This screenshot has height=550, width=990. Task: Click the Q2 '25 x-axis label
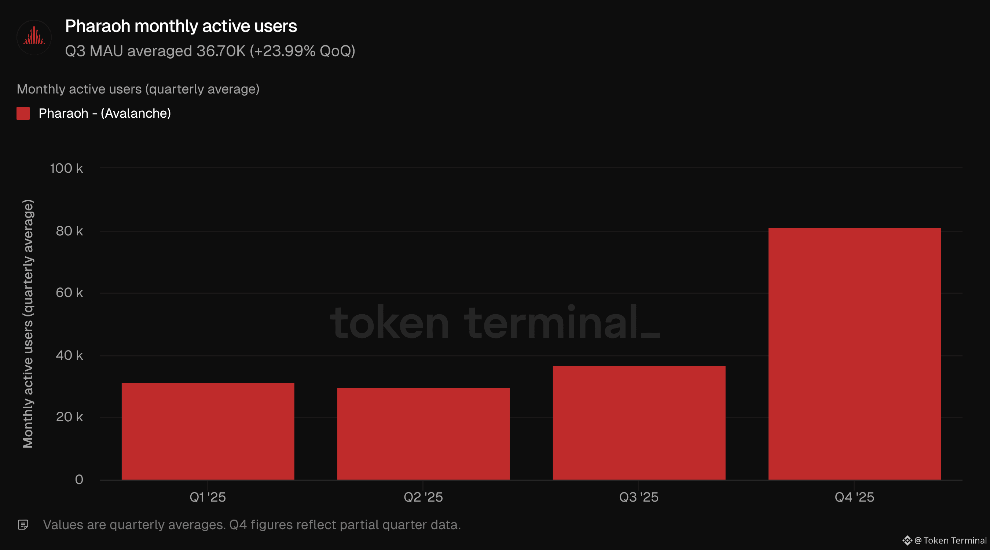(x=423, y=497)
